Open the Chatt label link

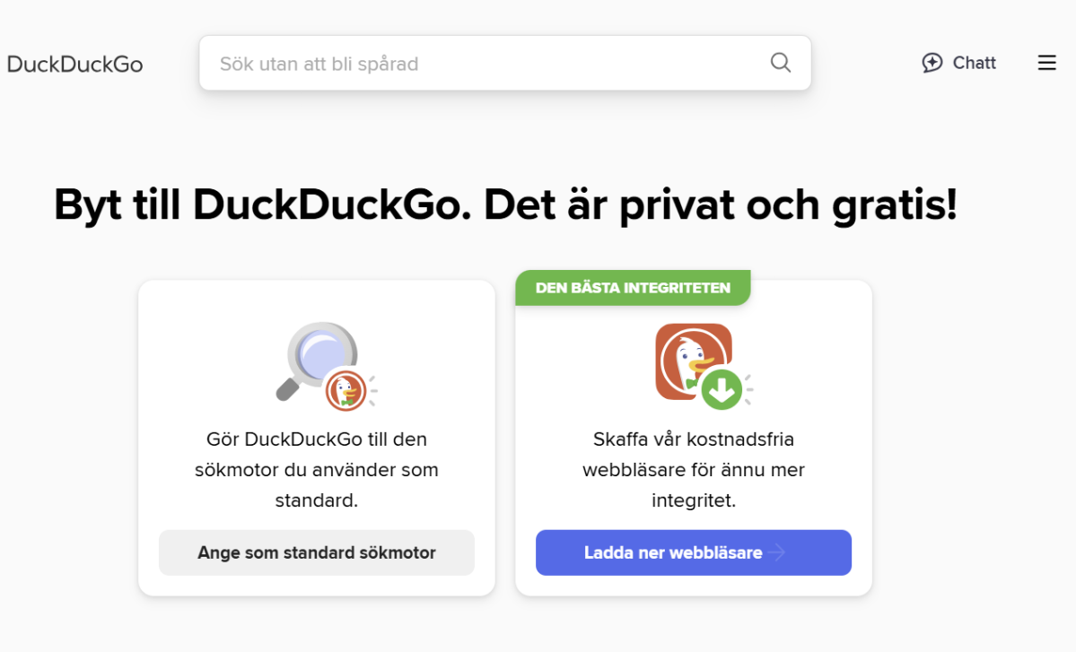pyautogui.click(x=975, y=63)
